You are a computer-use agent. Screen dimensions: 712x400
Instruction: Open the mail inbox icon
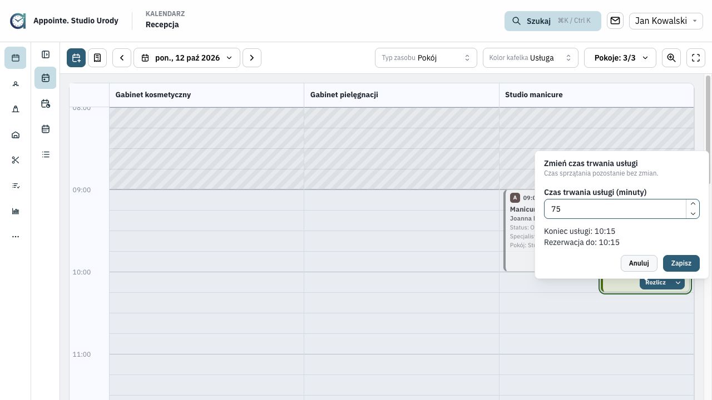tap(615, 21)
